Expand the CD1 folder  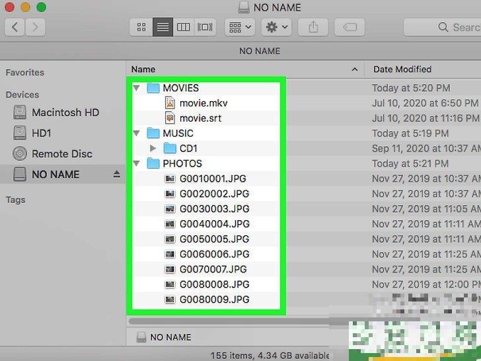pyautogui.click(x=153, y=149)
